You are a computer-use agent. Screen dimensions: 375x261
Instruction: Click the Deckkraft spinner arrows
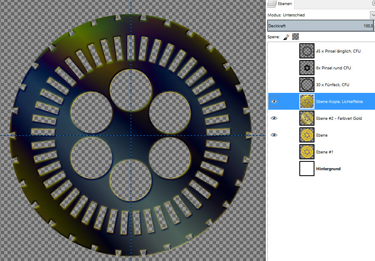[374, 26]
